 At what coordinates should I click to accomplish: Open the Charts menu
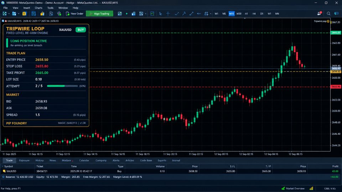tap(38, 8)
